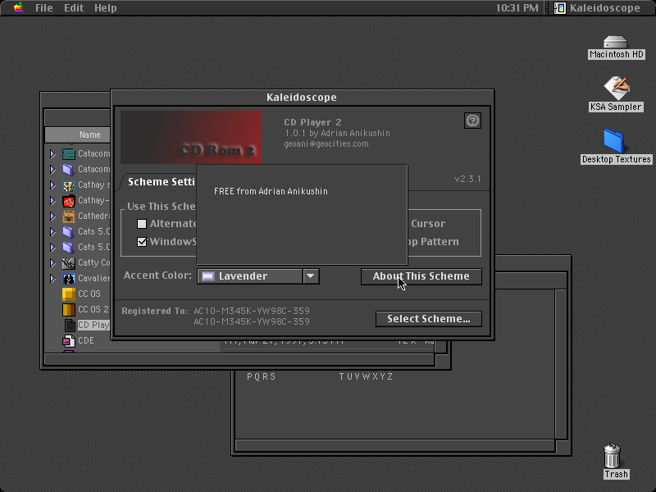Select the Desktop Textures folder icon
This screenshot has width=656, height=492.
pos(613,141)
